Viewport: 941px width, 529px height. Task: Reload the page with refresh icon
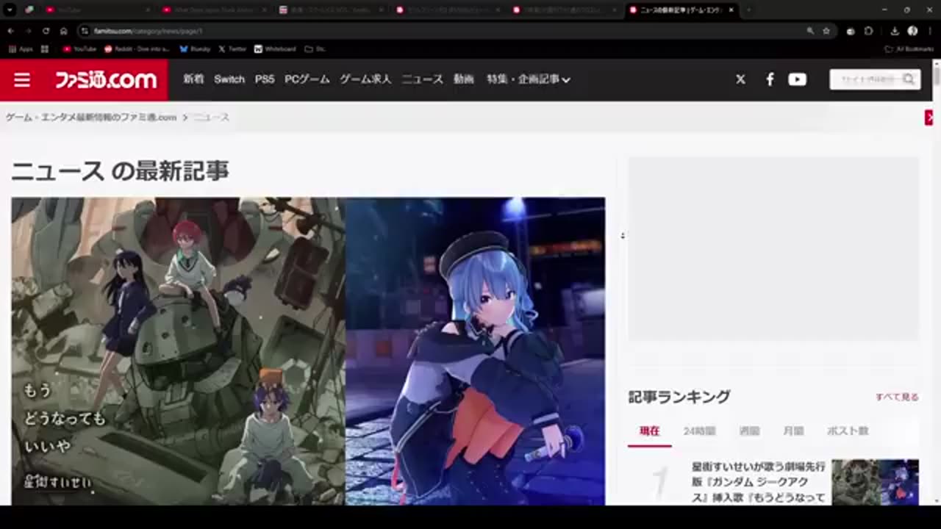point(46,31)
